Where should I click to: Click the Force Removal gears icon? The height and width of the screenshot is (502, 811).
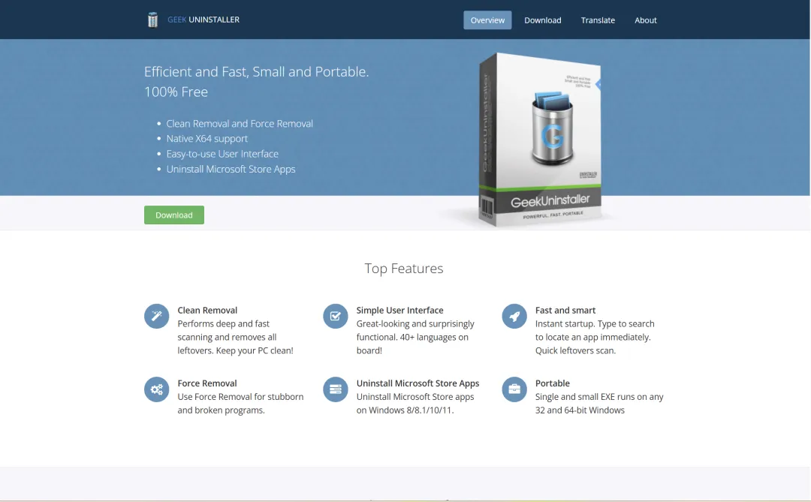[x=157, y=389]
